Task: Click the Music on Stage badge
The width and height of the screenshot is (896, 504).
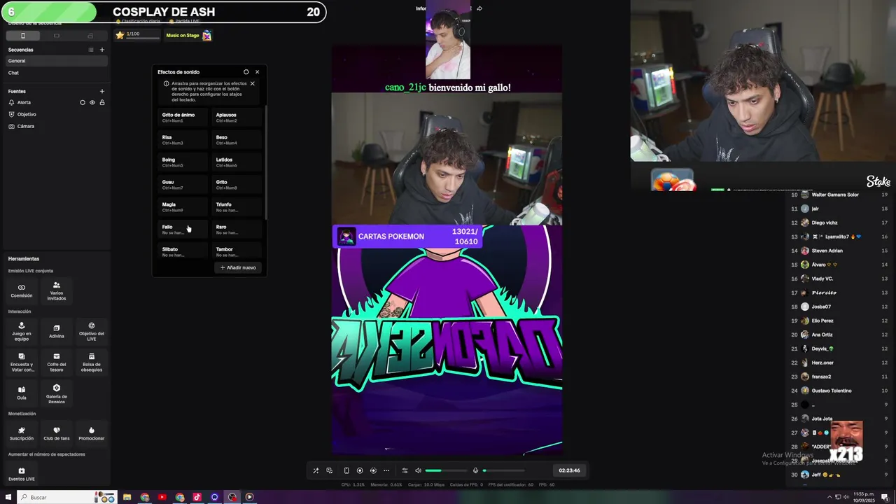Action: tap(188, 35)
